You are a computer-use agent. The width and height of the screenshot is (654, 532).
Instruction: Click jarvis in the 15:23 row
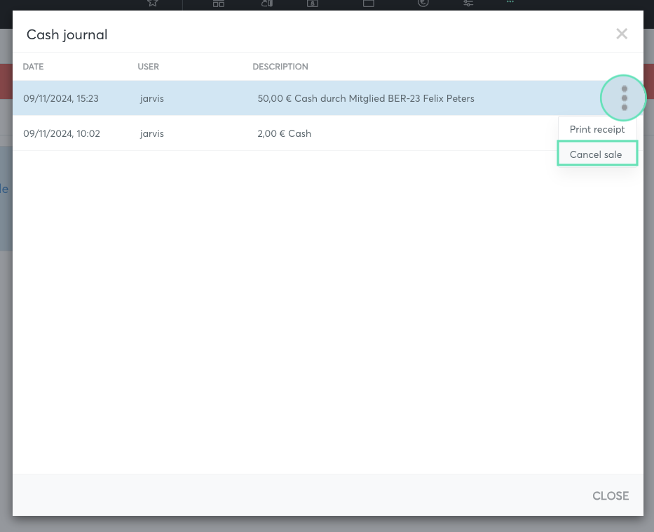click(152, 98)
